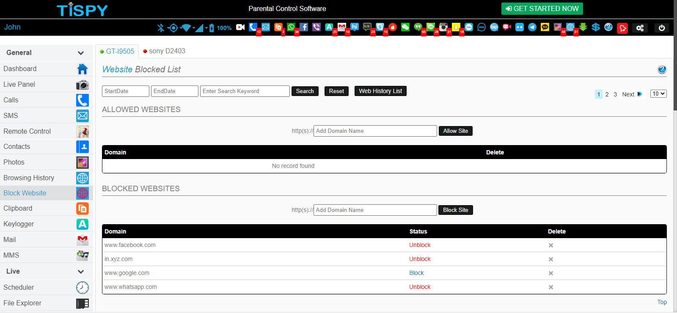677x313 pixels.
Task: Open settings gears icon in top bar
Action: click(x=640, y=28)
